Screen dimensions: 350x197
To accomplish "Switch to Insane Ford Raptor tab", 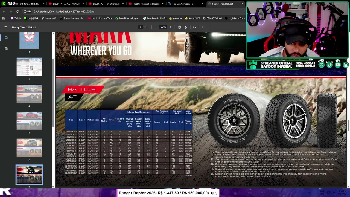I will click(x=145, y=4).
